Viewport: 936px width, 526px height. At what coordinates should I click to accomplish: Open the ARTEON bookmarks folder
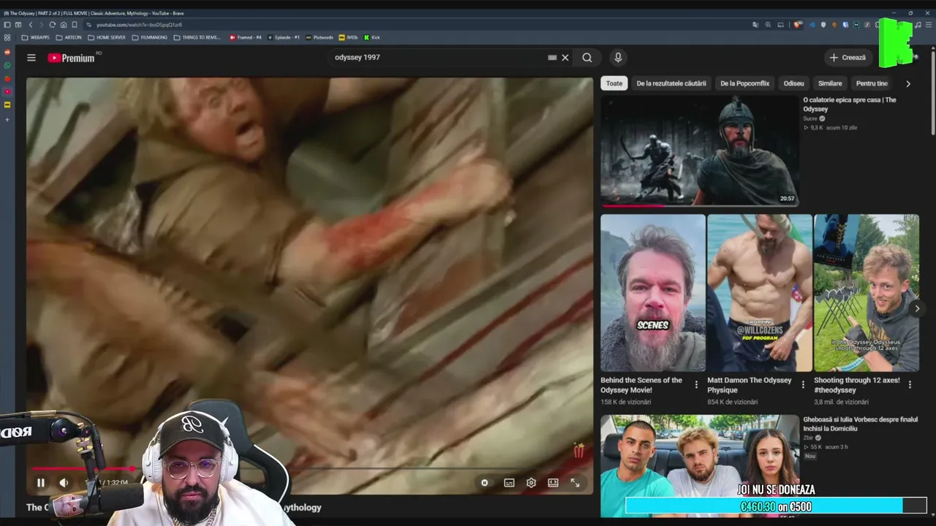coord(69,37)
